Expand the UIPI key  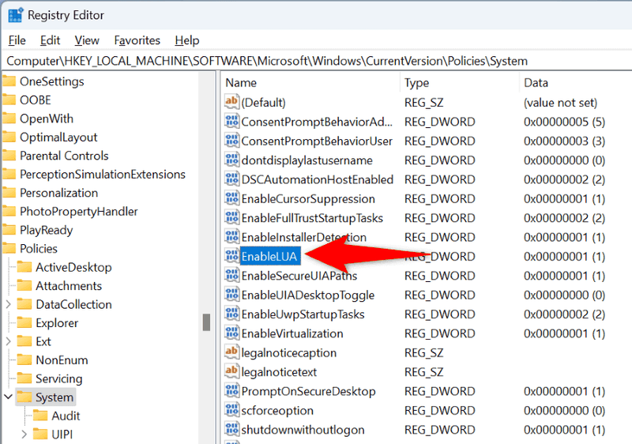click(24, 435)
